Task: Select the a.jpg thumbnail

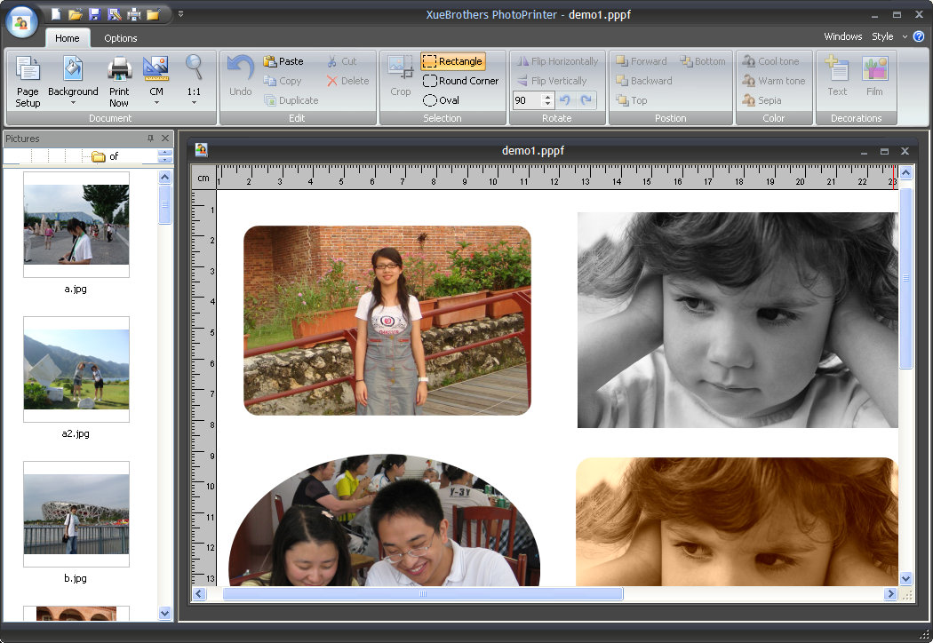Action: (76, 225)
